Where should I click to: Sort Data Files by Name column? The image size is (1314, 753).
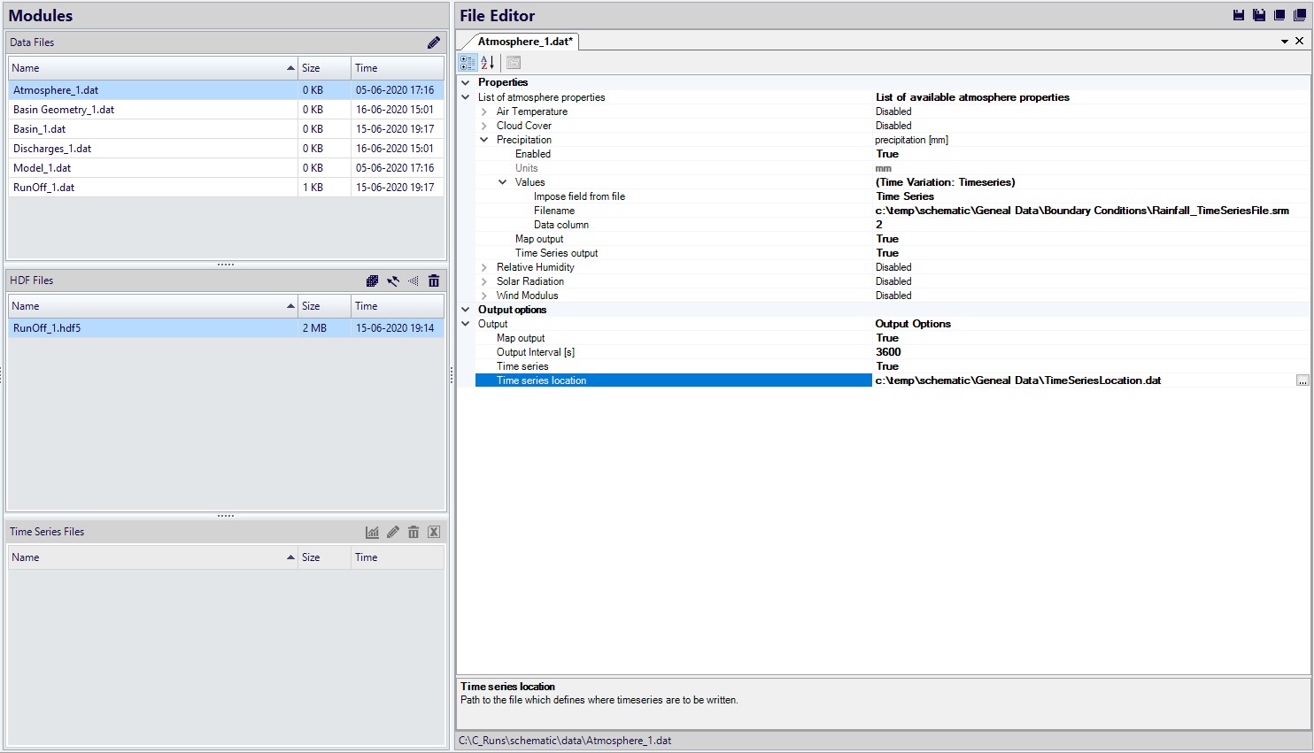point(153,68)
